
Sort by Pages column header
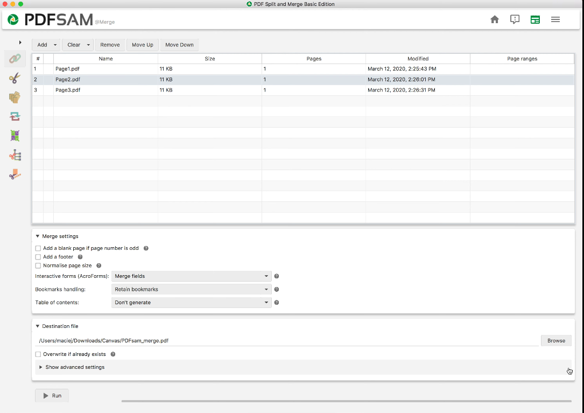click(x=314, y=59)
